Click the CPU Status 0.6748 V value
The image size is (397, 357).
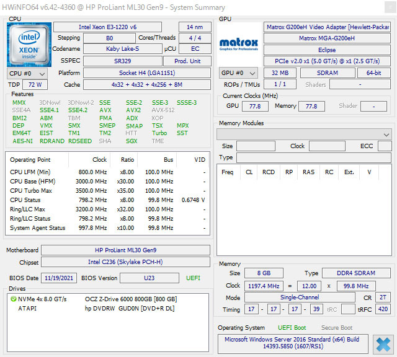[x=193, y=200]
